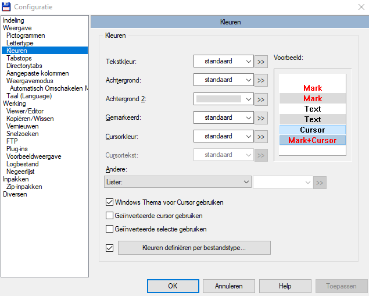The width and height of the screenshot is (369, 296).
Task: Open the Andere Lister dropdown
Action: tap(178, 182)
